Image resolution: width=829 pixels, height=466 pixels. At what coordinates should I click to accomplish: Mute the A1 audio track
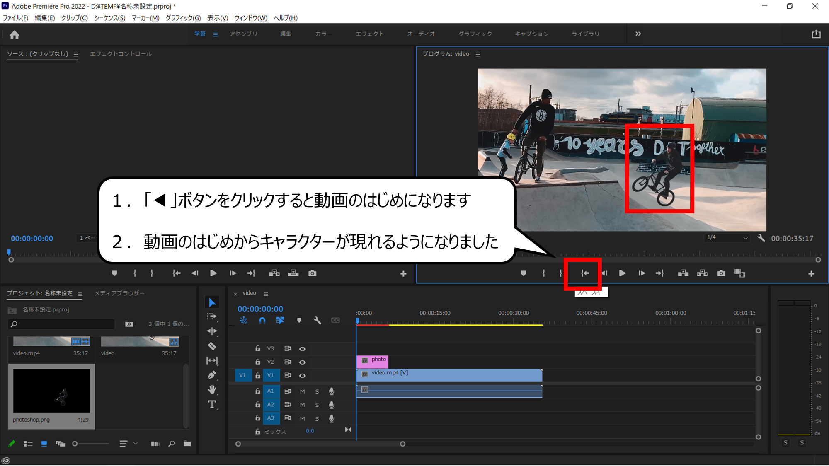tap(303, 391)
